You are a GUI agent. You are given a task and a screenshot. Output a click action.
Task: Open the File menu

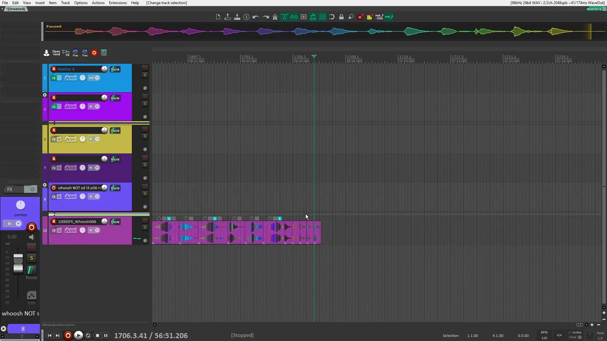tap(5, 3)
